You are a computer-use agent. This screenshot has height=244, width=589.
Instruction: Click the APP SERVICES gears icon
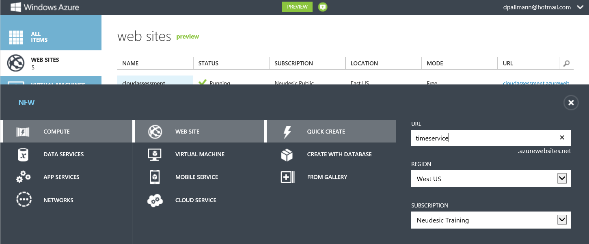coord(23,177)
